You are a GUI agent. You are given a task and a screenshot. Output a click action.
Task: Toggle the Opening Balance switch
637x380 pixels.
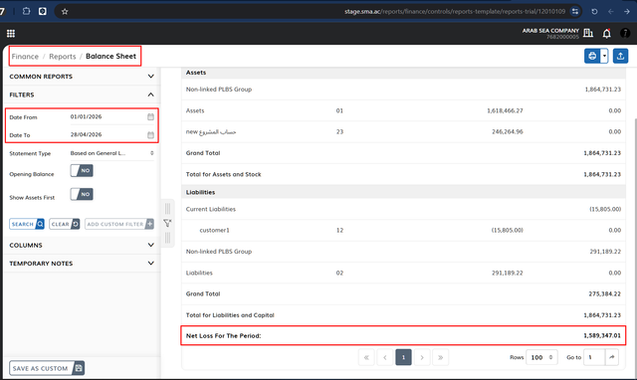pyautogui.click(x=82, y=170)
